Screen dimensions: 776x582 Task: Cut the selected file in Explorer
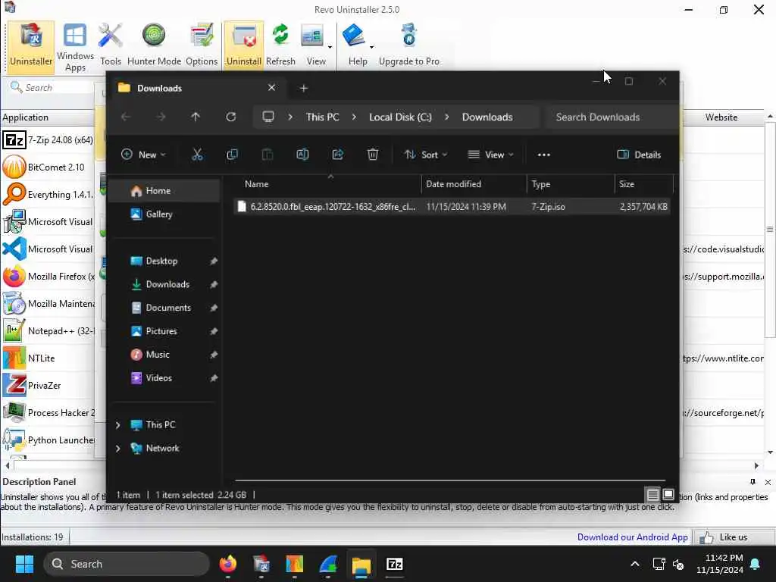tap(197, 155)
